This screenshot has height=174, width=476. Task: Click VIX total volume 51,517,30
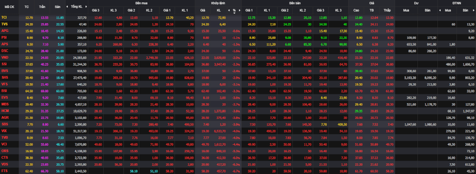tap(80, 131)
